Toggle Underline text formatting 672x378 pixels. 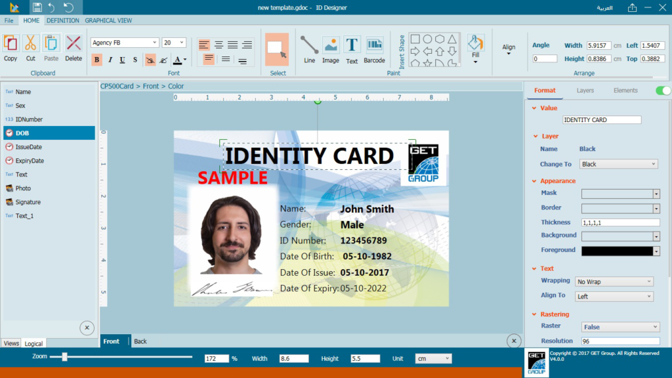click(x=122, y=60)
